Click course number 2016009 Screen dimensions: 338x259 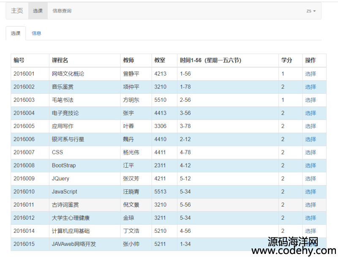coord(24,179)
